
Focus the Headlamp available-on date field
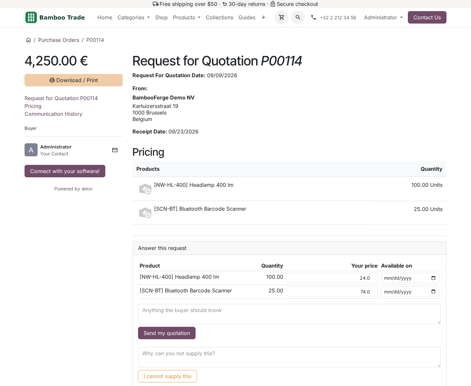tap(410, 278)
